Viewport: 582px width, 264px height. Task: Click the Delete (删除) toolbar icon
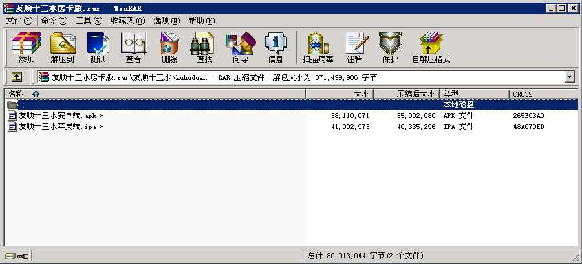[x=169, y=47]
